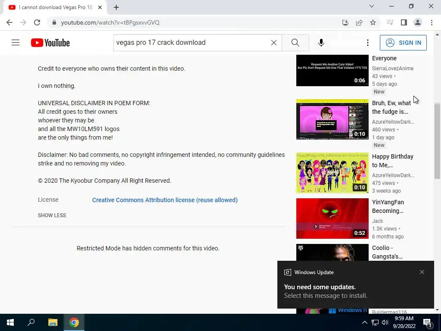Open the media control icon in Chrome toolbar
This screenshot has width=441, height=331.
click(x=390, y=22)
